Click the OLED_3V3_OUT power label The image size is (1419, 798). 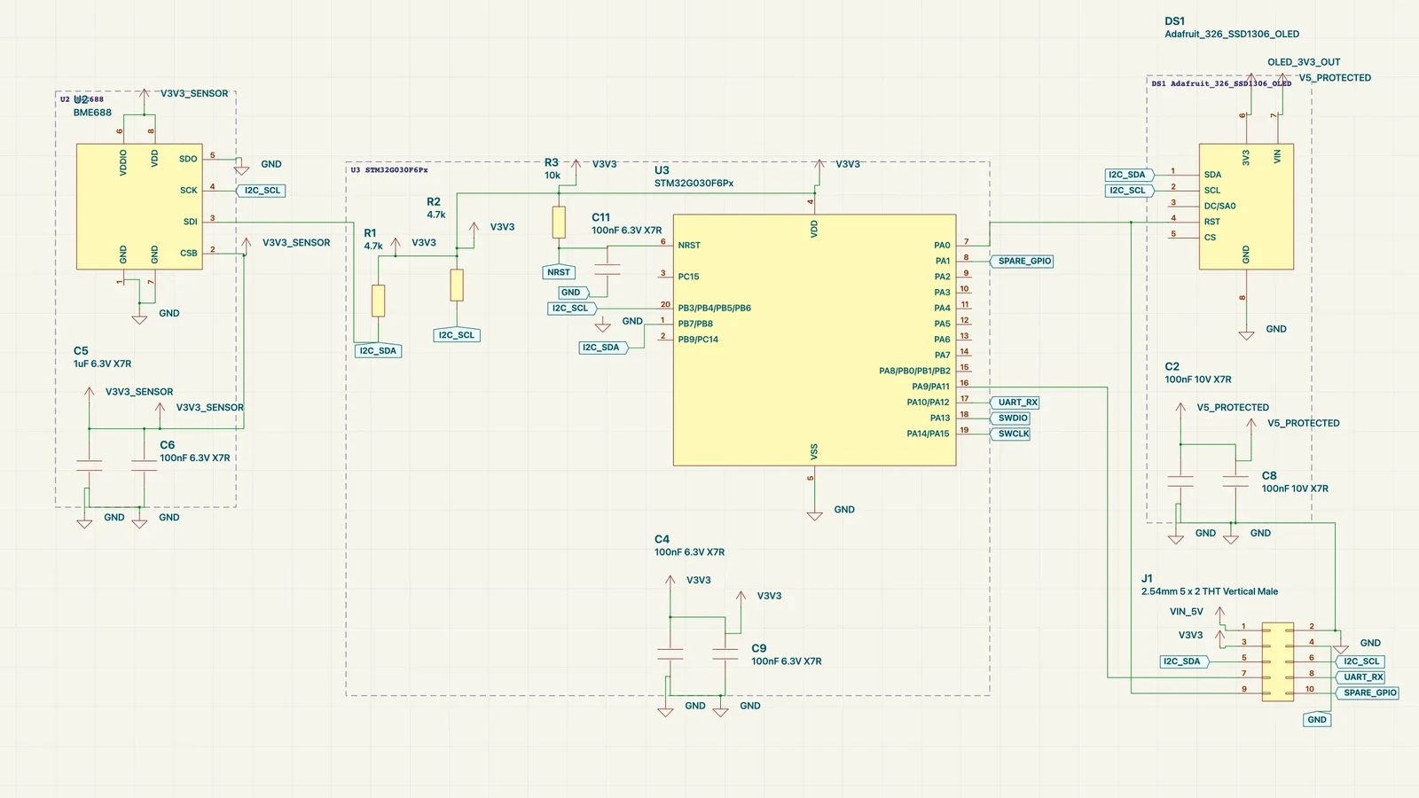coord(1304,62)
